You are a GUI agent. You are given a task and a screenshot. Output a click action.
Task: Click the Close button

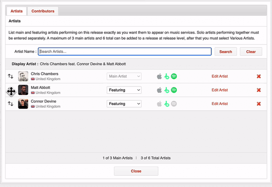(x=136, y=171)
